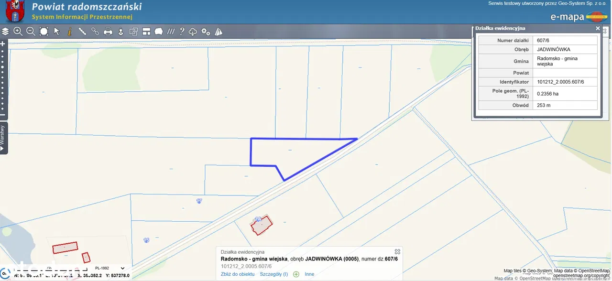This screenshot has width=612, height=281.
Task: Click the Zbliż do obiektu link
Action: click(238, 274)
